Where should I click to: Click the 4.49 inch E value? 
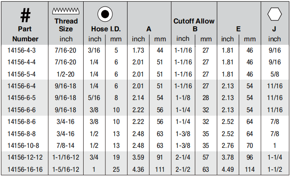tap(228, 170)
